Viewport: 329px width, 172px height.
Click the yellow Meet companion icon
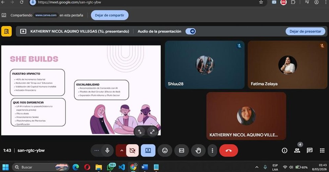point(7,31)
